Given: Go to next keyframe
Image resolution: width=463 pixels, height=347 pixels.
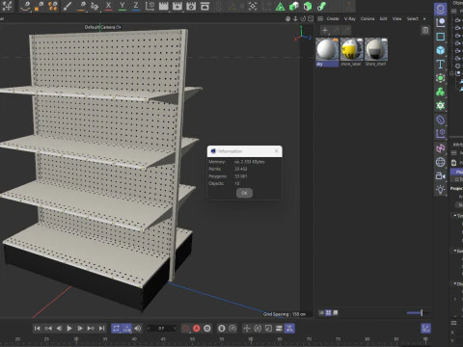Looking at the screenshot, I should pos(91,328).
